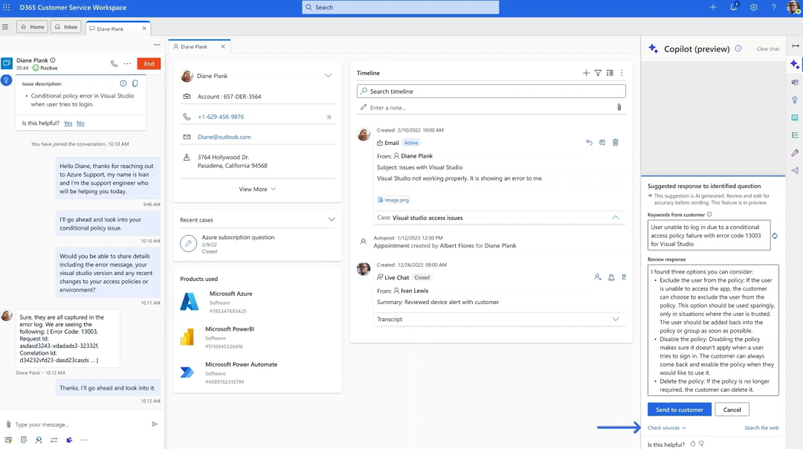Click No for issue description helpful
803x449 pixels.
click(x=80, y=123)
